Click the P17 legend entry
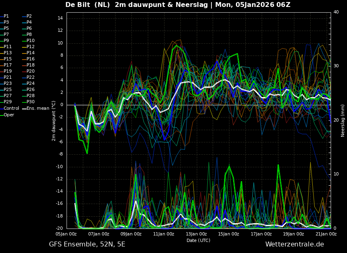 coord(6,65)
